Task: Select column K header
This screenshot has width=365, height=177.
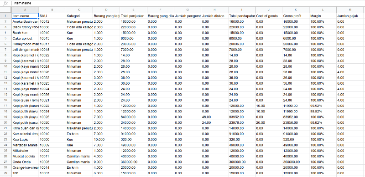Action: 296,10
